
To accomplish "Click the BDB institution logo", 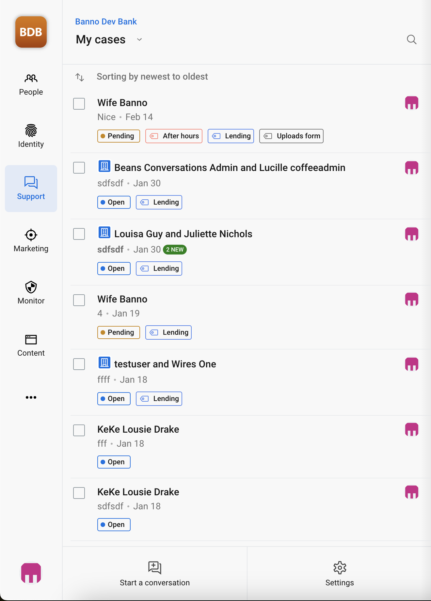I will [31, 32].
